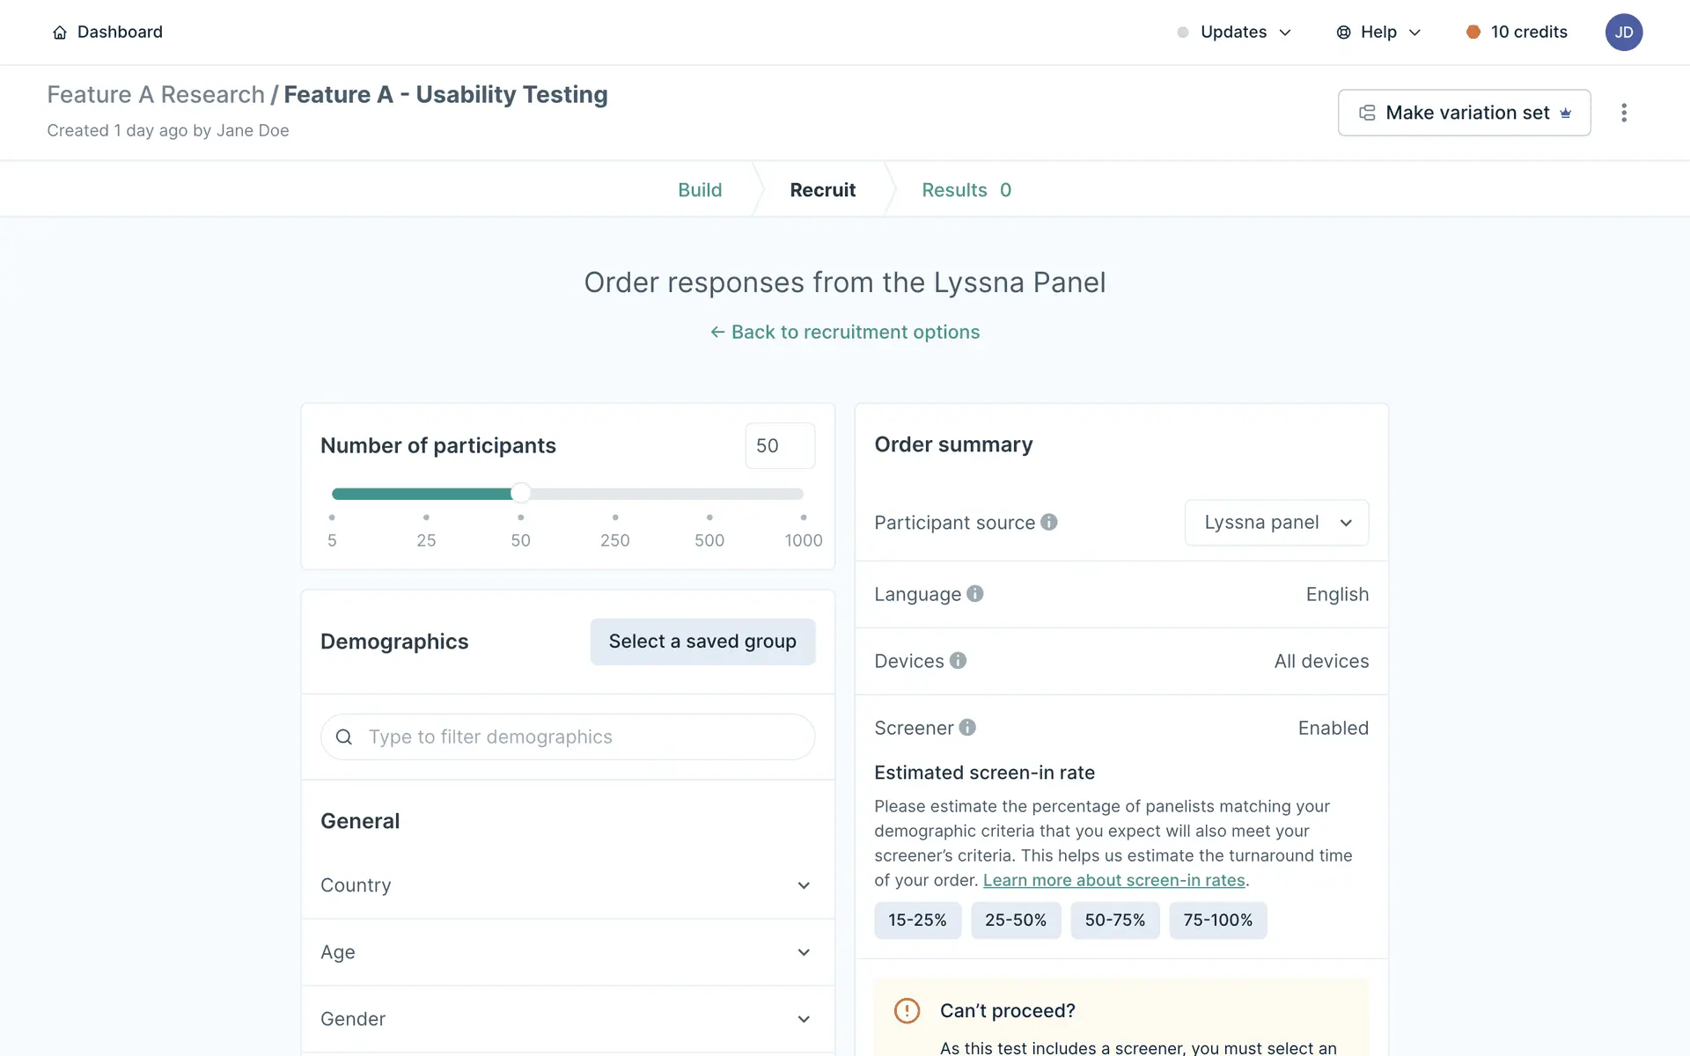
Task: Click the JD user avatar
Action: (x=1623, y=33)
